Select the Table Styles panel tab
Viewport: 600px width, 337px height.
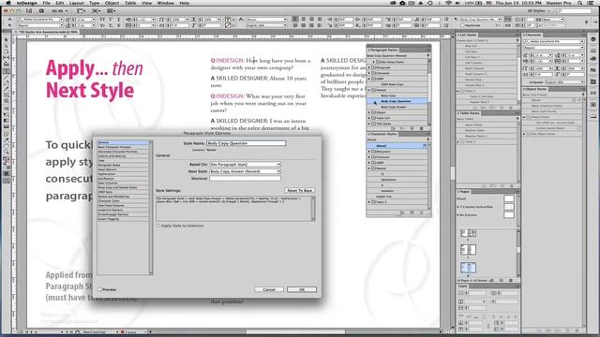click(469, 113)
